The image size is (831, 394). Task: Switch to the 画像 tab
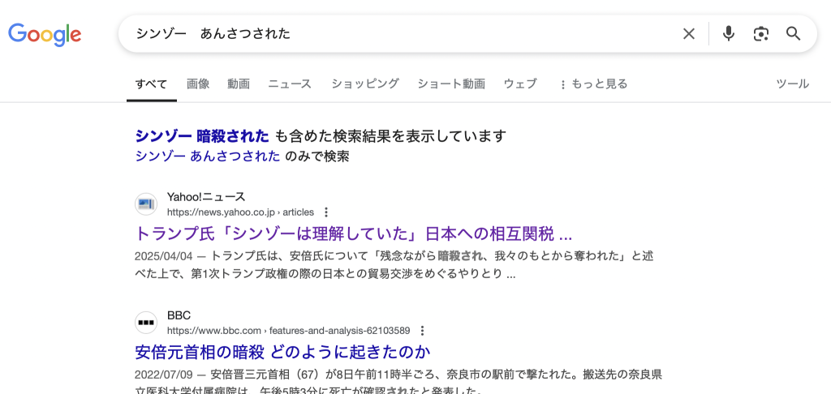pyautogui.click(x=198, y=84)
